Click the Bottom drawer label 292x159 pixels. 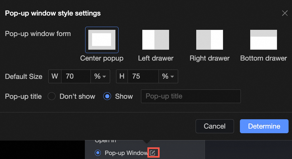coord(264,58)
